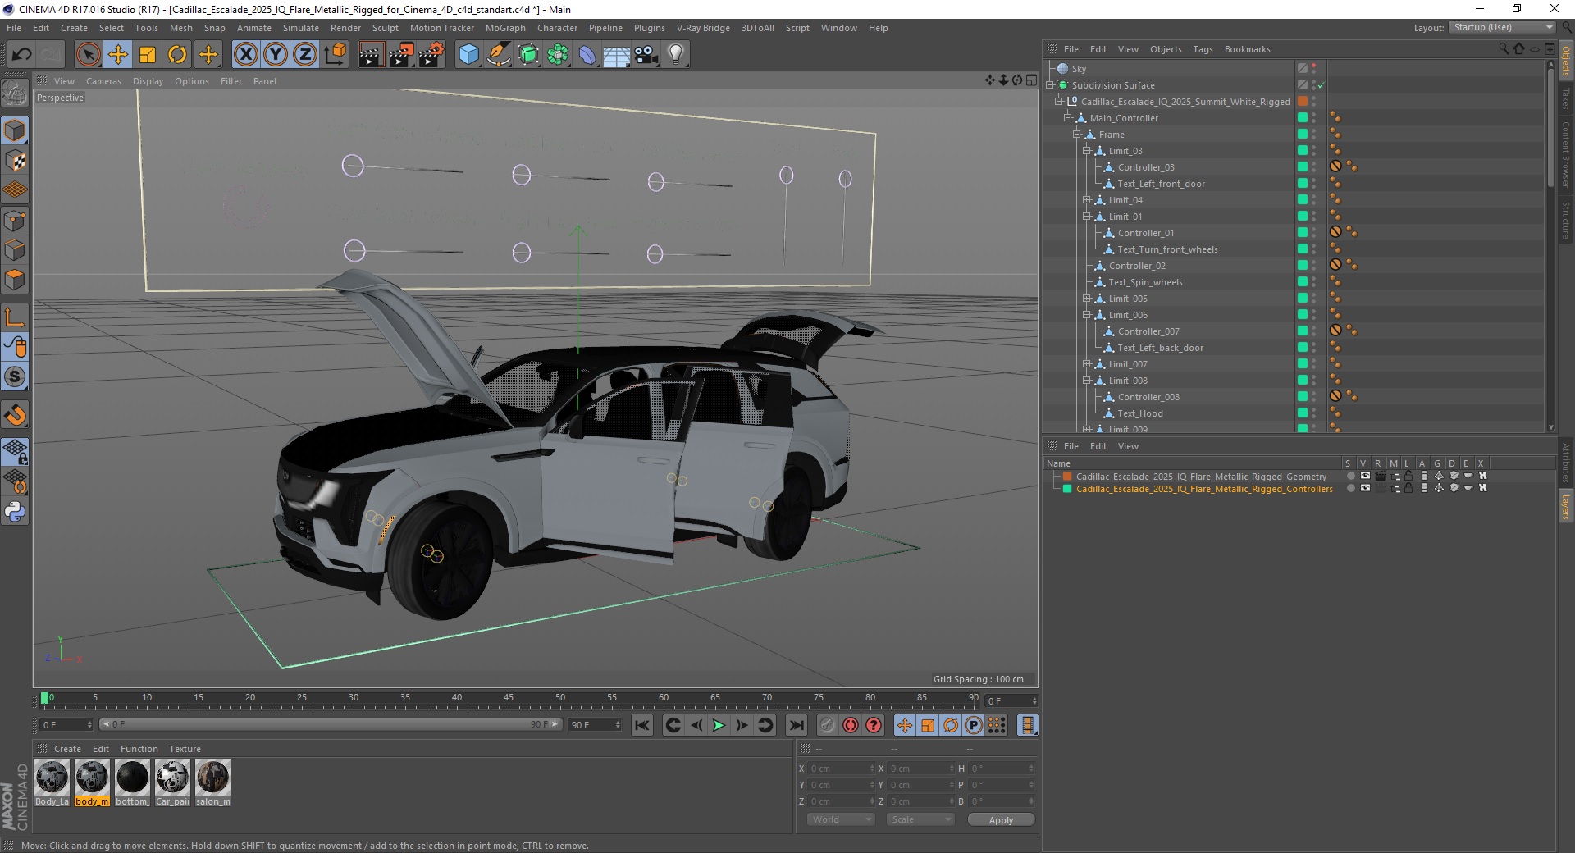1575x853 pixels.
Task: Open material manager Create menu
Action: [67, 749]
